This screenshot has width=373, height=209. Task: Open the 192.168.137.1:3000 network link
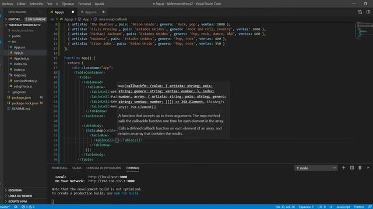(x=111, y=181)
